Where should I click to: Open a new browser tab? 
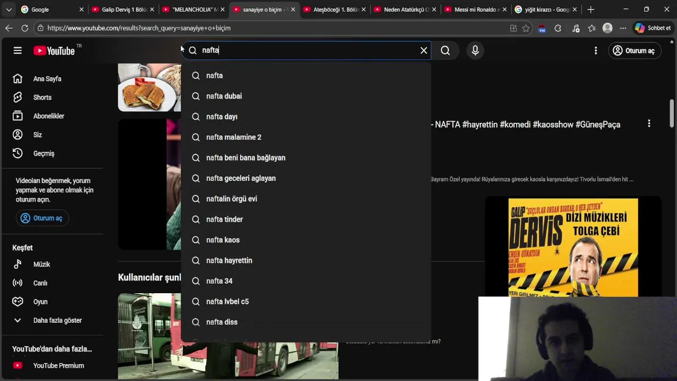tap(591, 10)
